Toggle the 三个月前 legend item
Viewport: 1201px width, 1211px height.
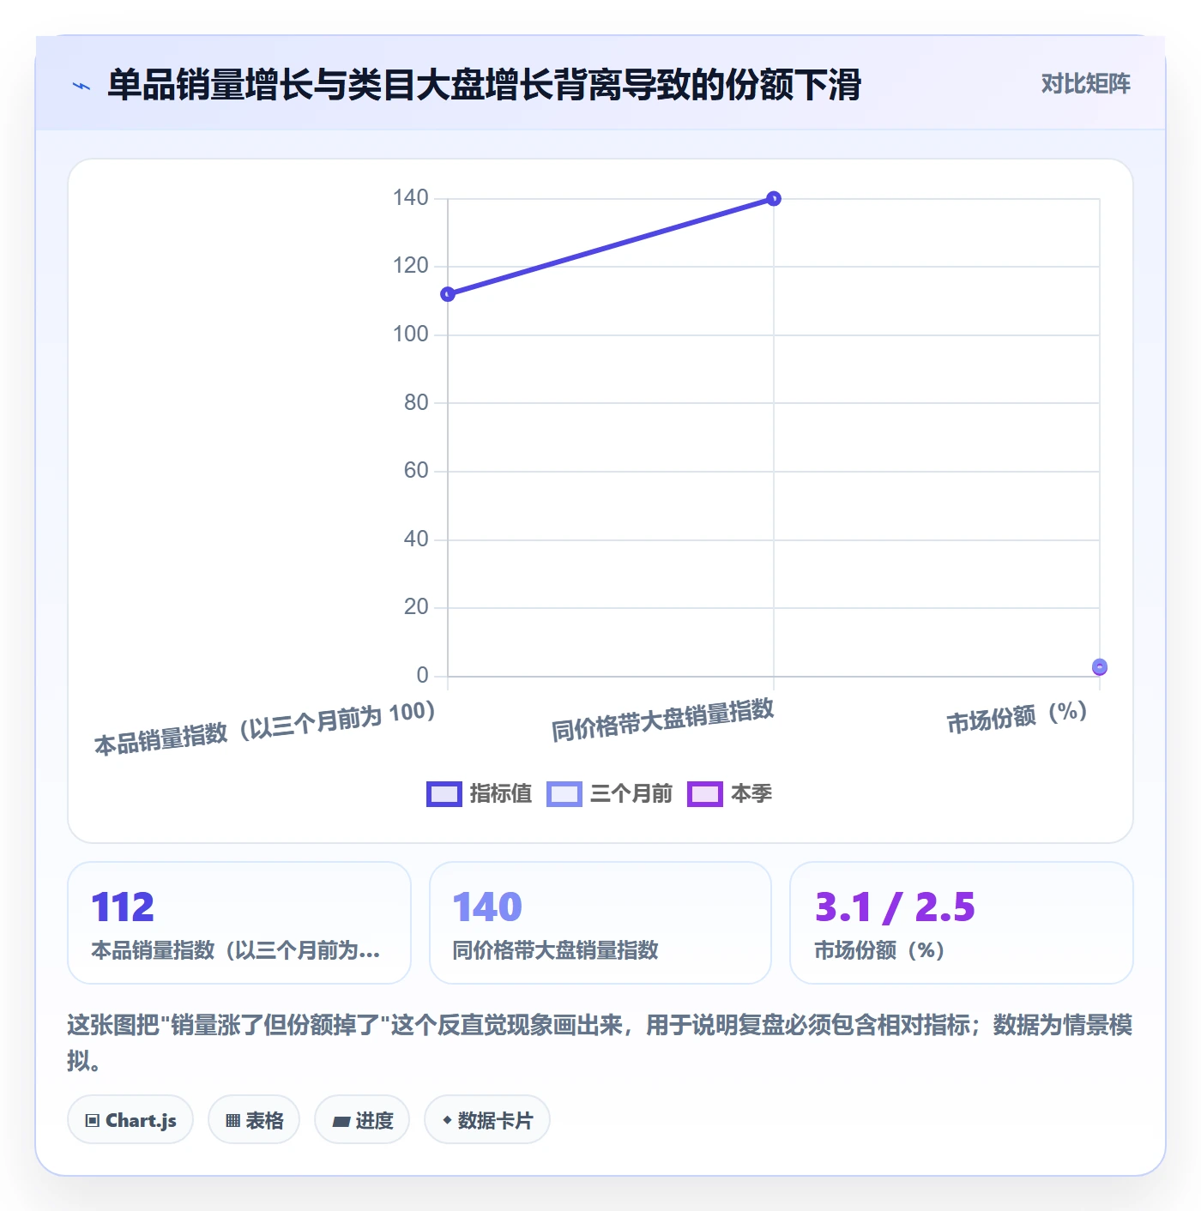pos(610,793)
